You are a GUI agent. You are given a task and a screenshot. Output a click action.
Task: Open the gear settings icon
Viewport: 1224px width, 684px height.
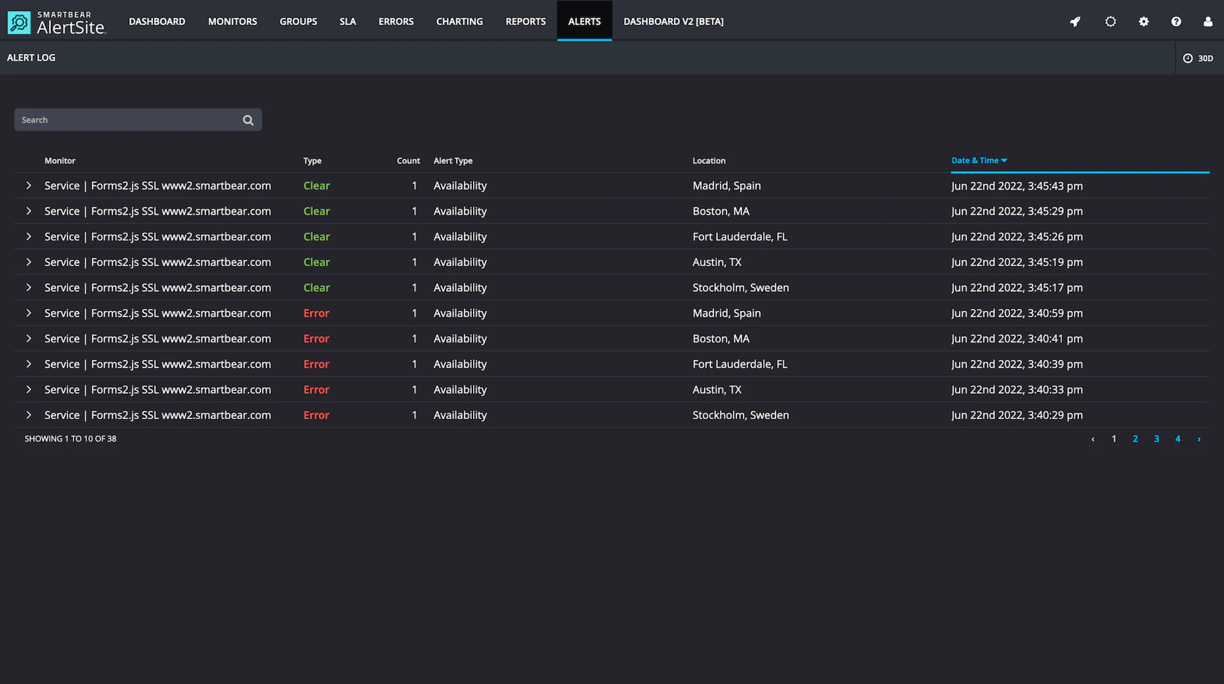pyautogui.click(x=1144, y=21)
